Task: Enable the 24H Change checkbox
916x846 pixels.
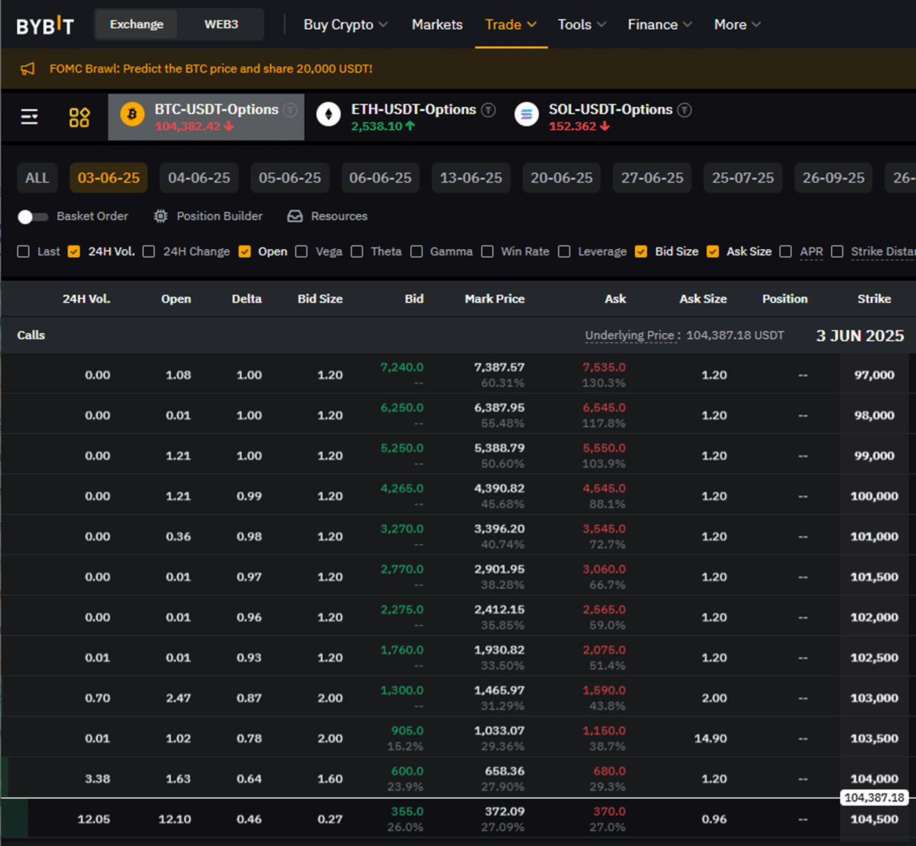Action: pos(149,251)
